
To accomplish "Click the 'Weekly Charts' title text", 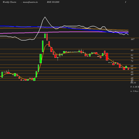I will coord(9,2).
